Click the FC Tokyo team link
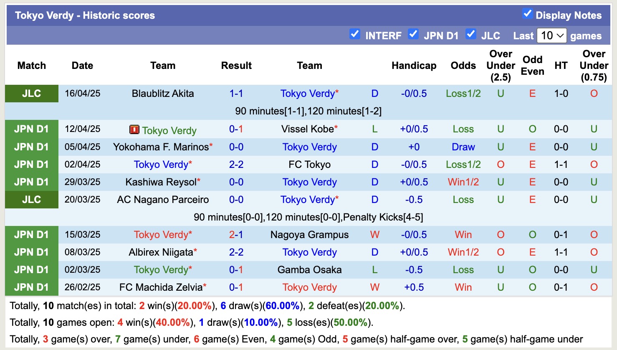The image size is (617, 350). click(309, 165)
